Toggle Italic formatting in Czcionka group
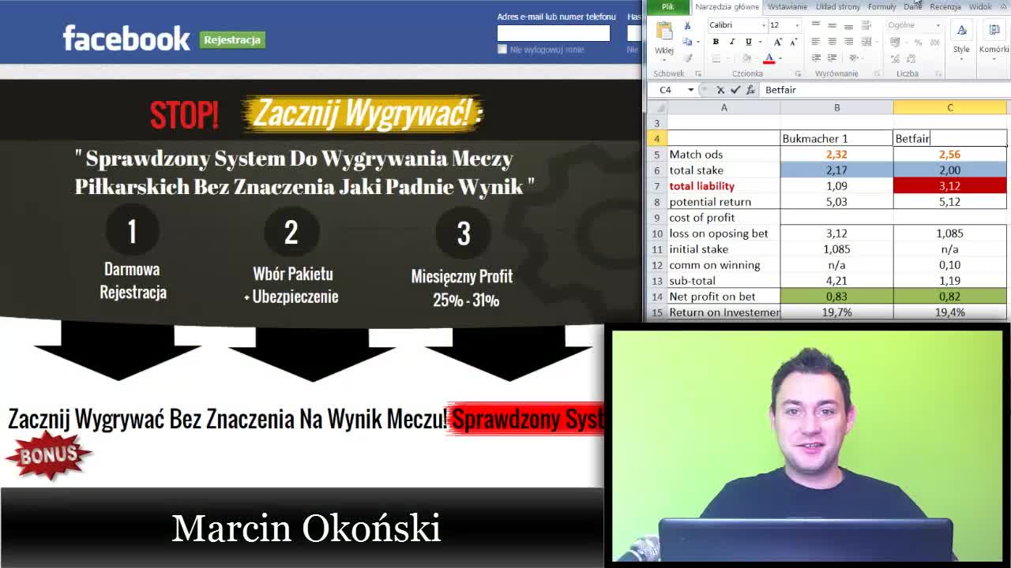1011x568 pixels. (x=732, y=42)
